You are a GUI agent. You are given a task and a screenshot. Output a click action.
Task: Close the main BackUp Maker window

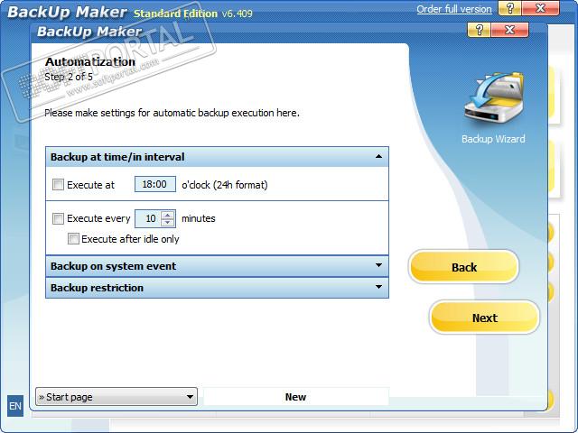tap(541, 8)
